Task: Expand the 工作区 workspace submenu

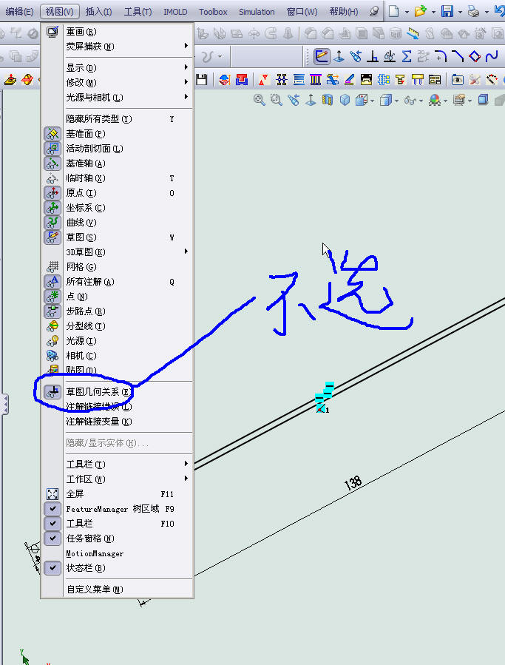Action: point(118,479)
